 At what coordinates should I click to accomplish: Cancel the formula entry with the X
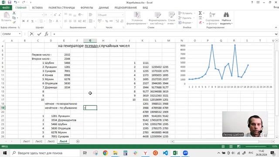coord(32,34)
